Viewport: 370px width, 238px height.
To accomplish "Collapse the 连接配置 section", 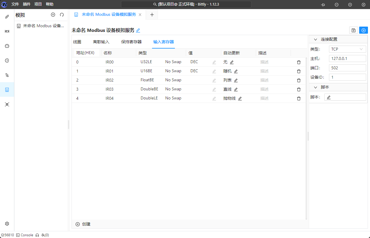I will [x=316, y=39].
